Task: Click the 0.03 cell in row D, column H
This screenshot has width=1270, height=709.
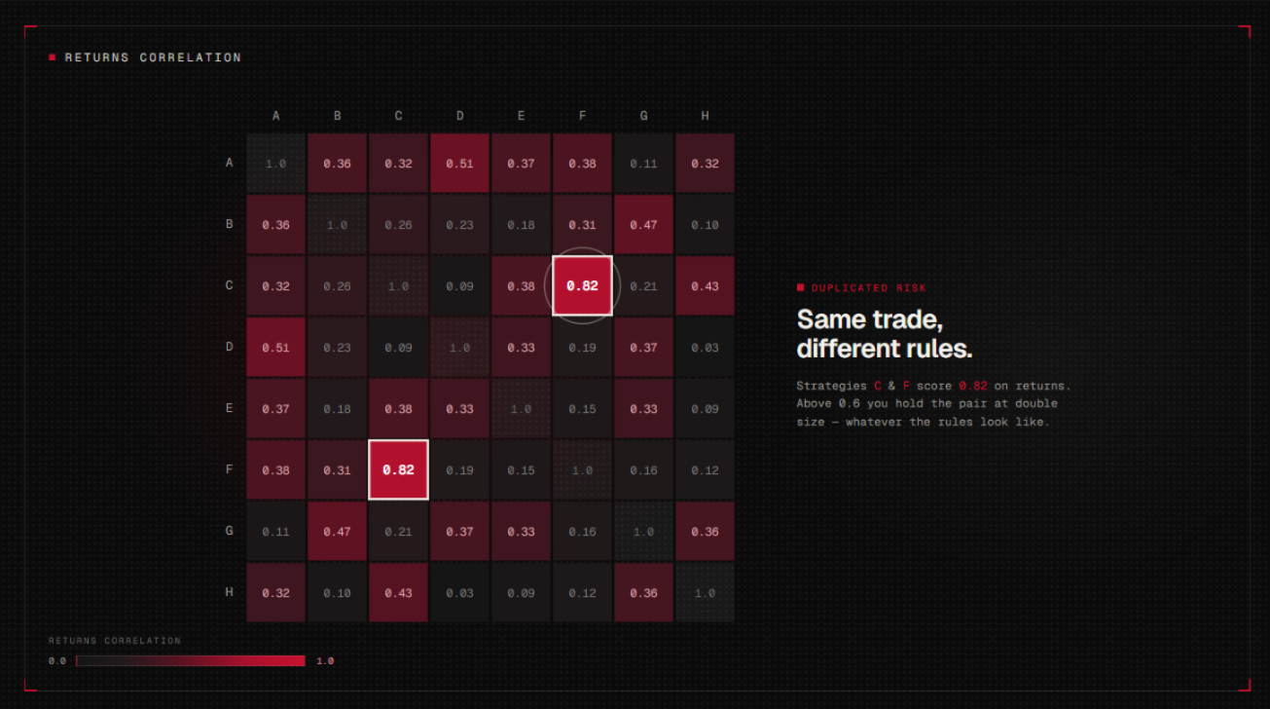Action: coord(705,347)
